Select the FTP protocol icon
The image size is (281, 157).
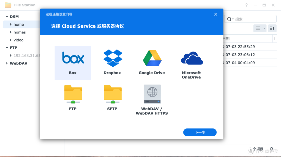pos(73,94)
